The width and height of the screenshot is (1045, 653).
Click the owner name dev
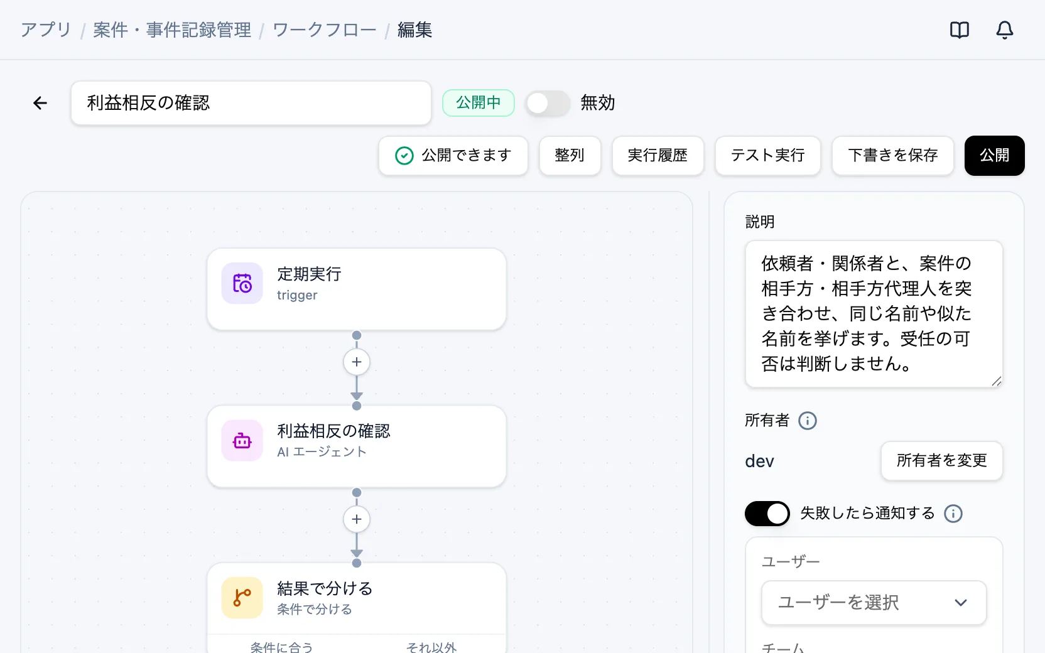point(759,461)
